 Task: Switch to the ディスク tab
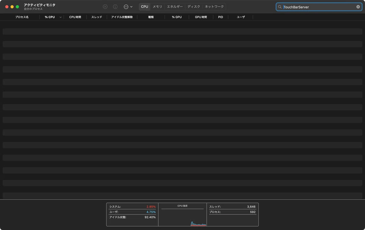194,7
